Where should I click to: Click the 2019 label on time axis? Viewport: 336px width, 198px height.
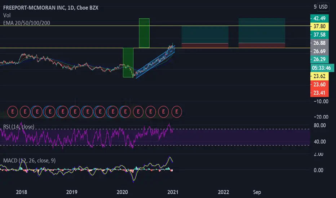point(72,192)
